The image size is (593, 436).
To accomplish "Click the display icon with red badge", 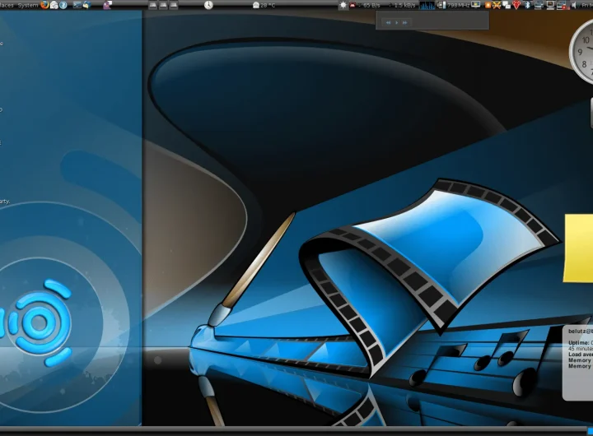I will pyautogui.click(x=562, y=5).
